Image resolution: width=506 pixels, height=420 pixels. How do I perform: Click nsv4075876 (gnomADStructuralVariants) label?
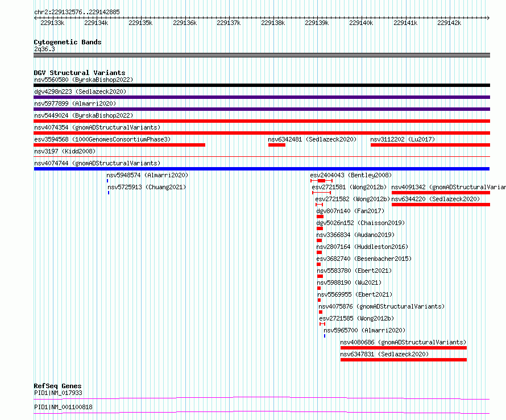(381, 306)
